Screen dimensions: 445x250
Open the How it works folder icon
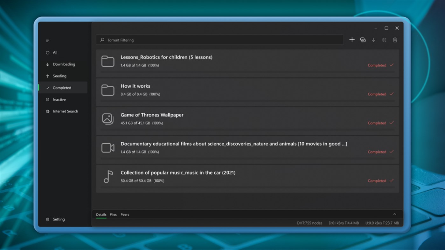coord(108,90)
